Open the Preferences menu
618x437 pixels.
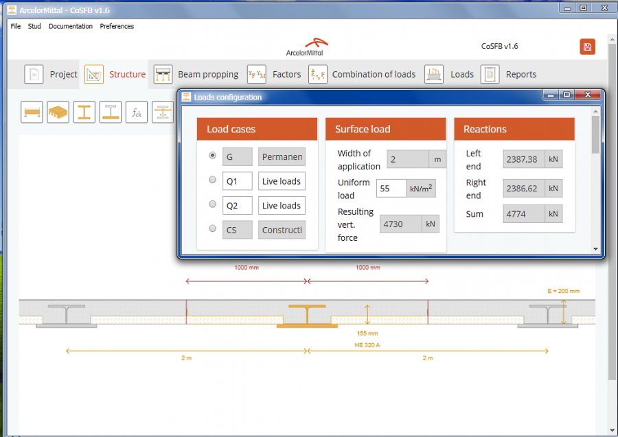tap(117, 26)
